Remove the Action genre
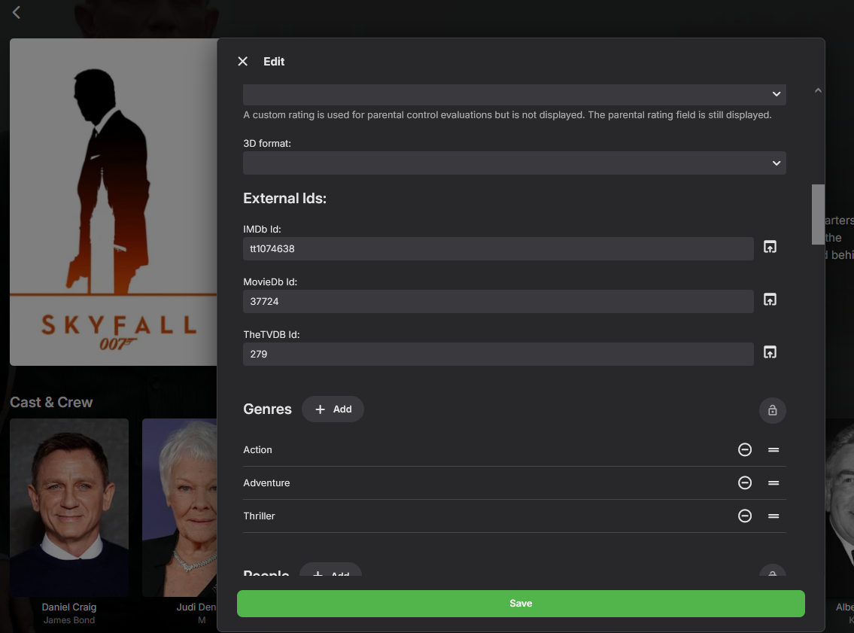The height and width of the screenshot is (633, 854). [745, 450]
